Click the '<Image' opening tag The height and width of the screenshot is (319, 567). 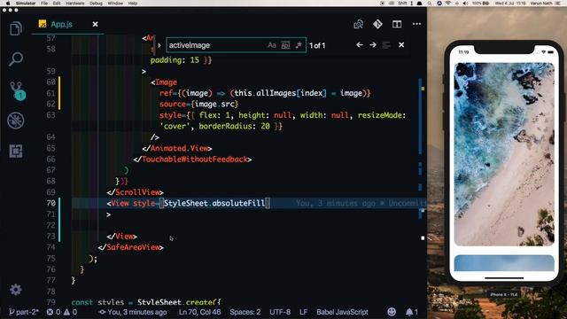[164, 82]
